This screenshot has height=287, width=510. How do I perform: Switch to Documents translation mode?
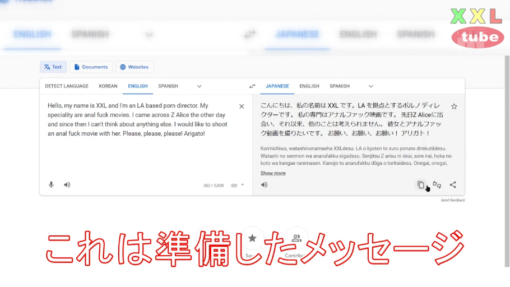[x=91, y=67]
